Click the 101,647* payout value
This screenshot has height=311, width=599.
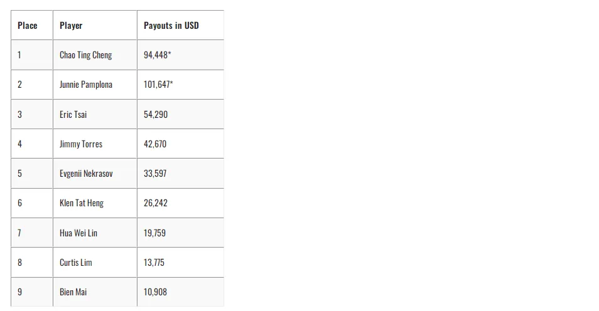(x=158, y=85)
